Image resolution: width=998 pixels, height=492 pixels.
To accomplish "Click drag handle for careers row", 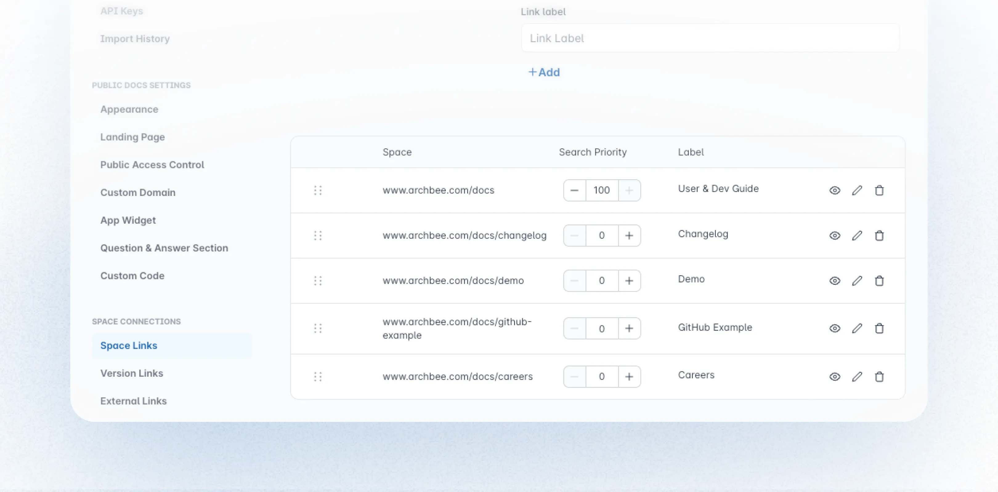I will point(318,377).
